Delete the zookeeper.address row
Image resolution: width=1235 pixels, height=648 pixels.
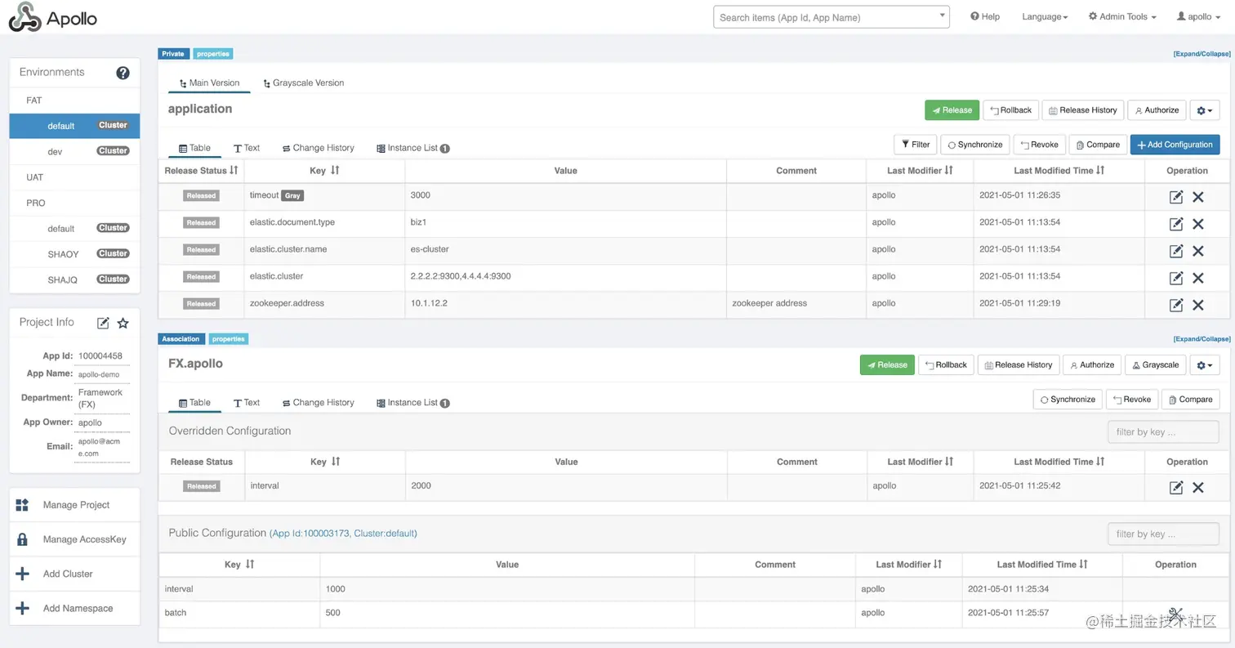[x=1198, y=305]
